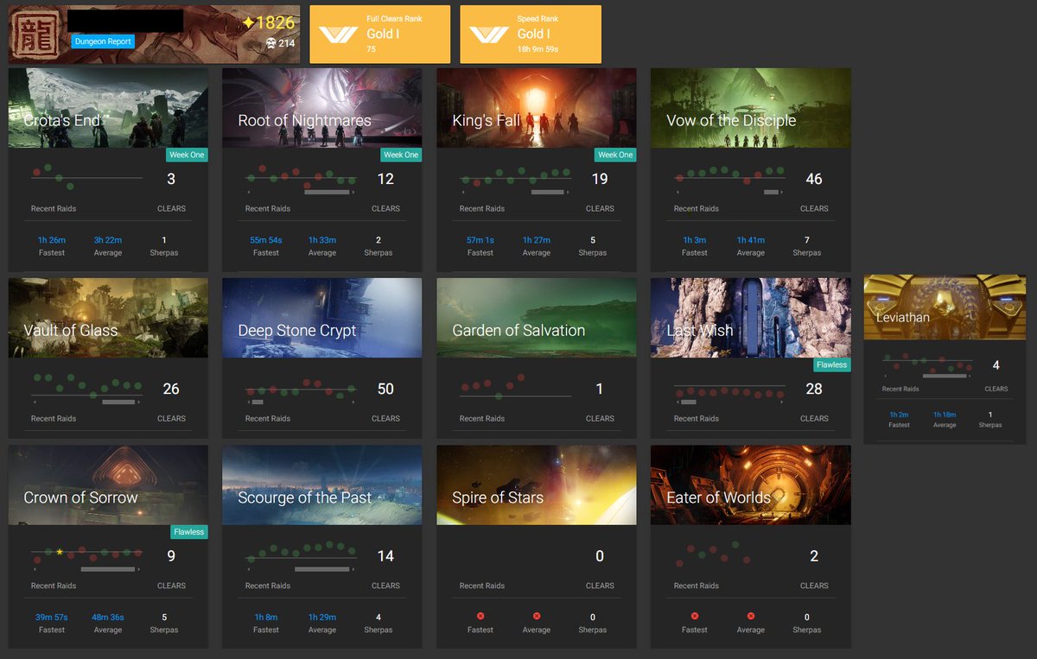
Task: Open the Vault of Glass banner
Action: pos(108,318)
